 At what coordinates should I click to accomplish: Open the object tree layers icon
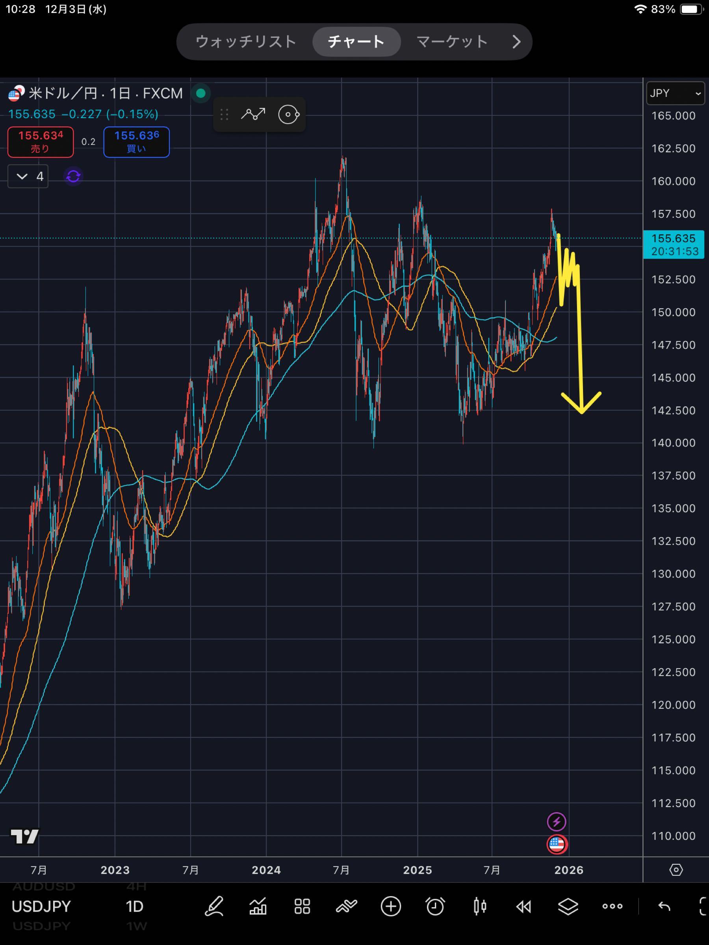568,906
